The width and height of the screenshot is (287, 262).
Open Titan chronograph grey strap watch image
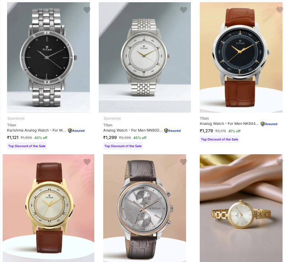[x=144, y=208]
